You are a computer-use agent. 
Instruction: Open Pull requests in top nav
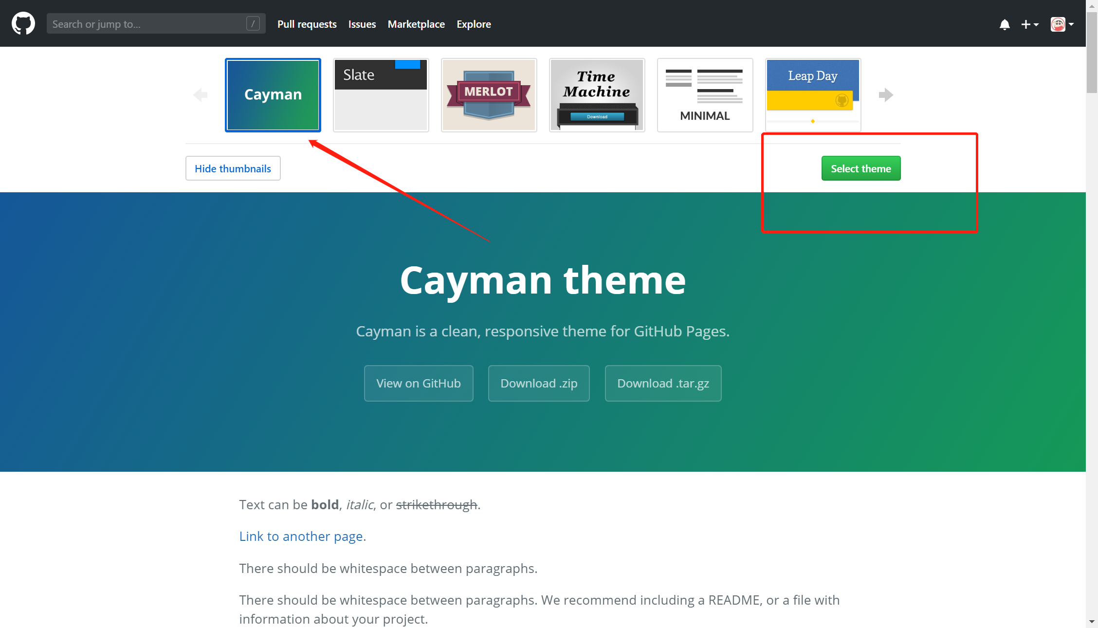pos(307,24)
